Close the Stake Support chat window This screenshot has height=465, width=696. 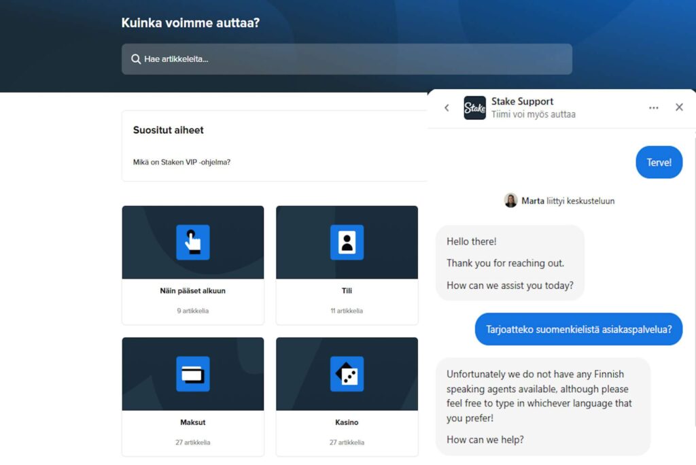pos(679,107)
